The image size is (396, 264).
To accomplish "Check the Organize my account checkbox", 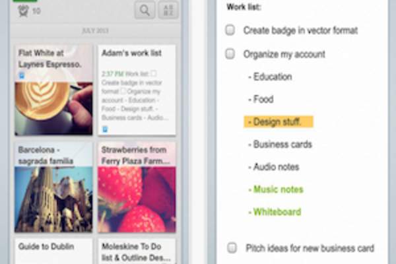I will [230, 54].
